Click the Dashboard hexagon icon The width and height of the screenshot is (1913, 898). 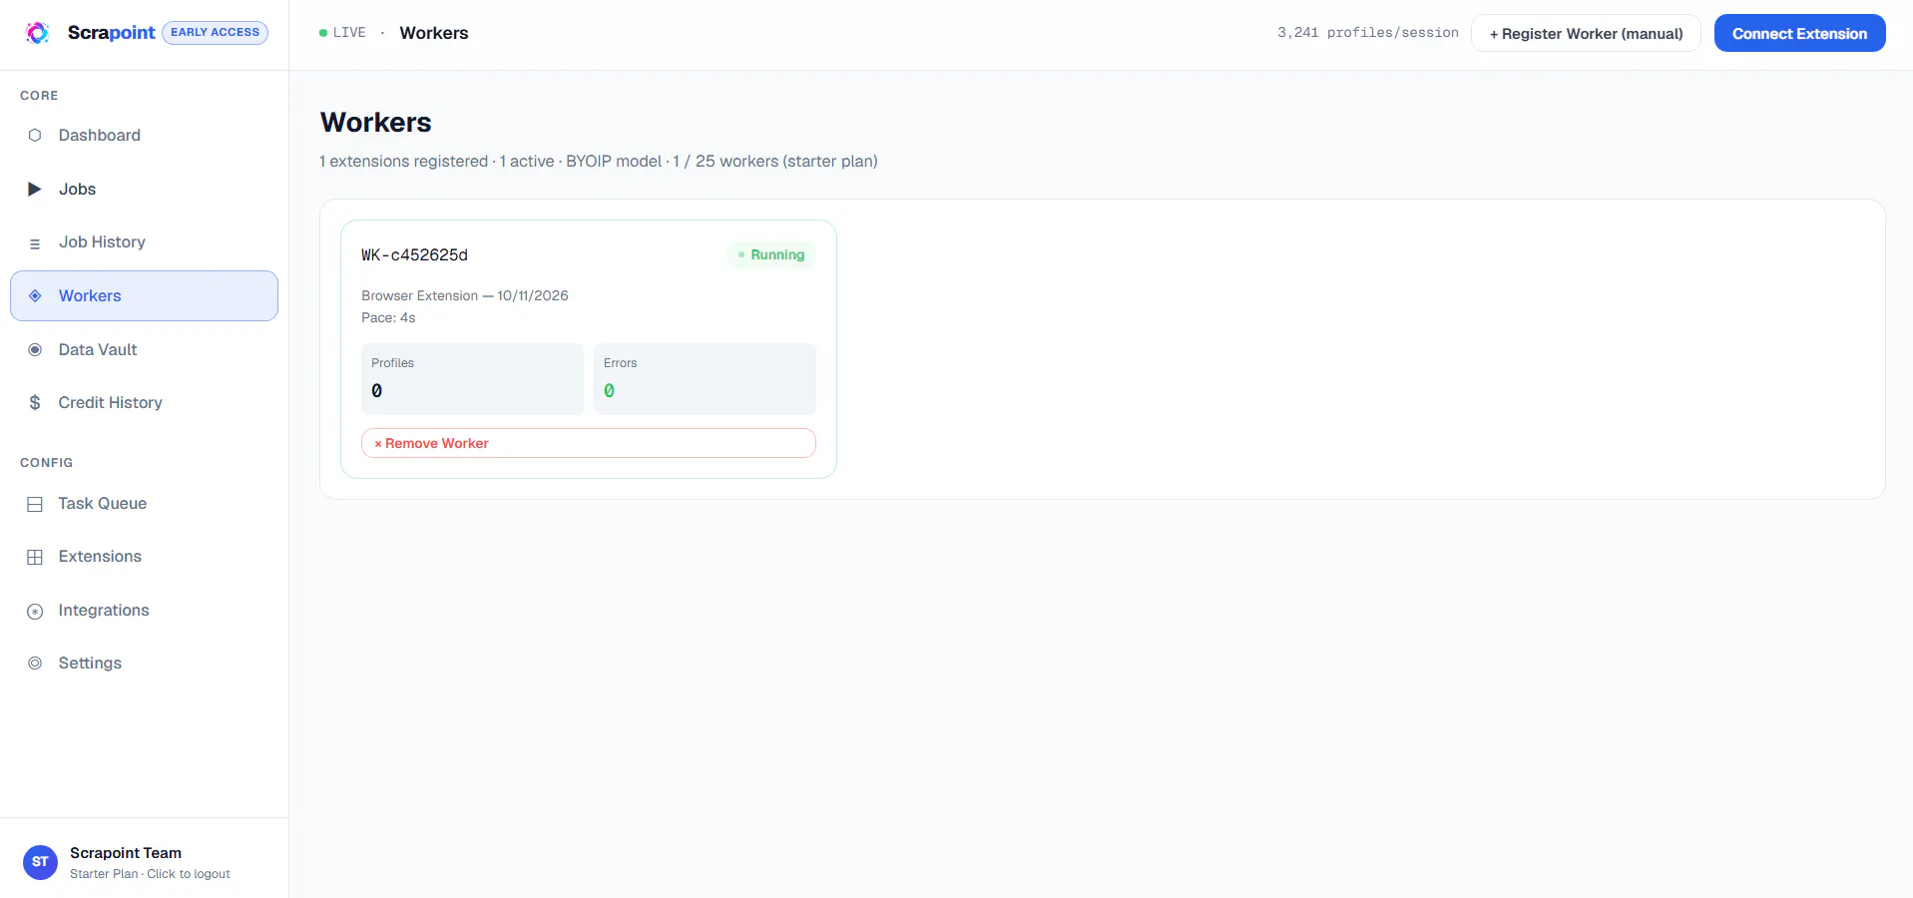click(x=35, y=136)
